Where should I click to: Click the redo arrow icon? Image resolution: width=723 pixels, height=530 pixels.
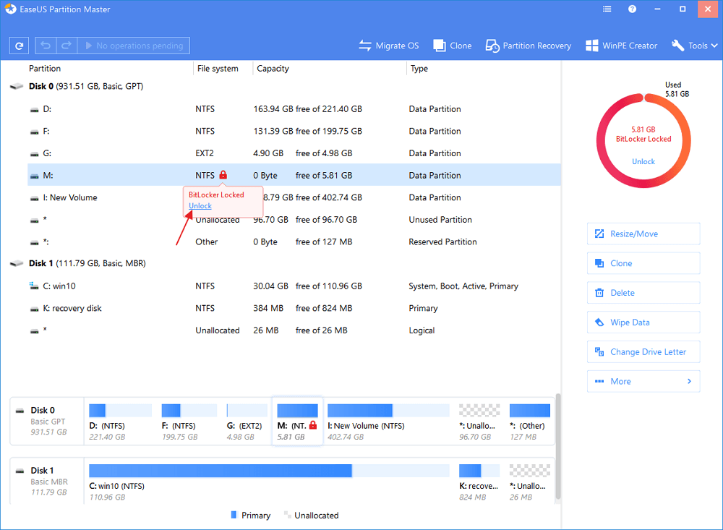67,46
